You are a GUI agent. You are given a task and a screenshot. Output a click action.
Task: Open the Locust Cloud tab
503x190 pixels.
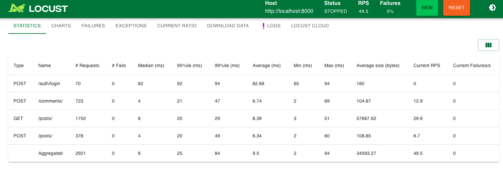pyautogui.click(x=310, y=26)
